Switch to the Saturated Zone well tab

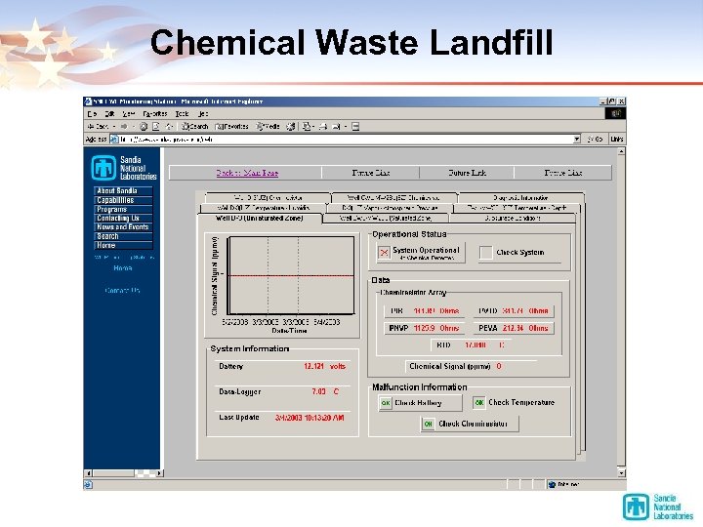click(x=385, y=219)
